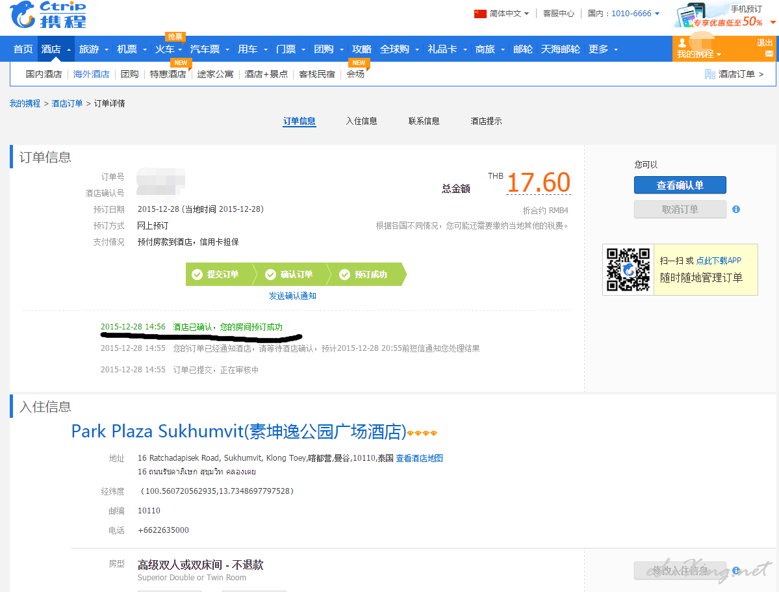Select 客栈民宿 sub-navigation item
Image resolution: width=779 pixels, height=592 pixels.
(316, 74)
